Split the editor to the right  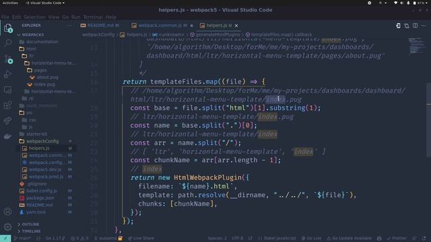[415, 26]
